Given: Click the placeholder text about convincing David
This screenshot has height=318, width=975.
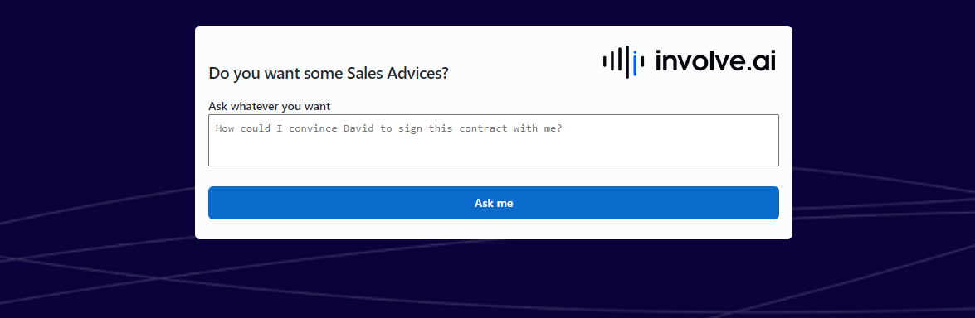Looking at the screenshot, I should coord(388,128).
